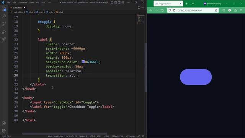Click the feedback icon in status bar
This screenshot has height=138, width=245.
pyautogui.click(x=139, y=136)
